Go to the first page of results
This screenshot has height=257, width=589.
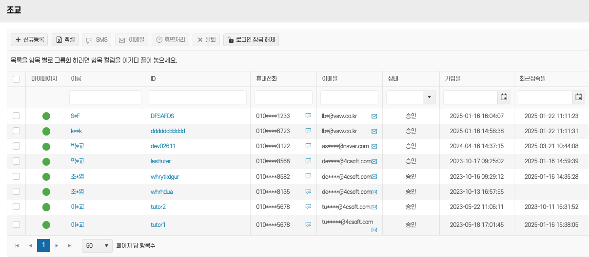coord(17,246)
